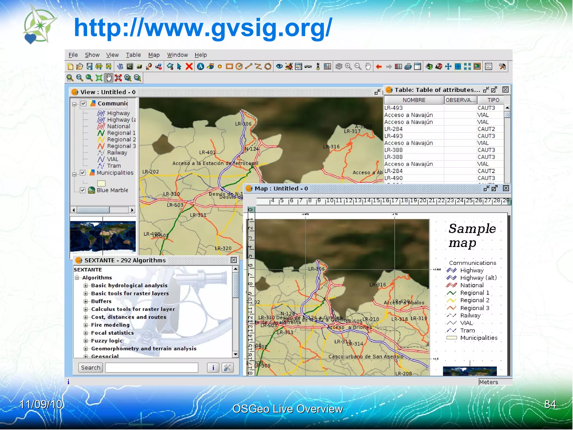The width and height of the screenshot is (573, 430).
Task: Open the Show menu
Action: tap(92, 55)
